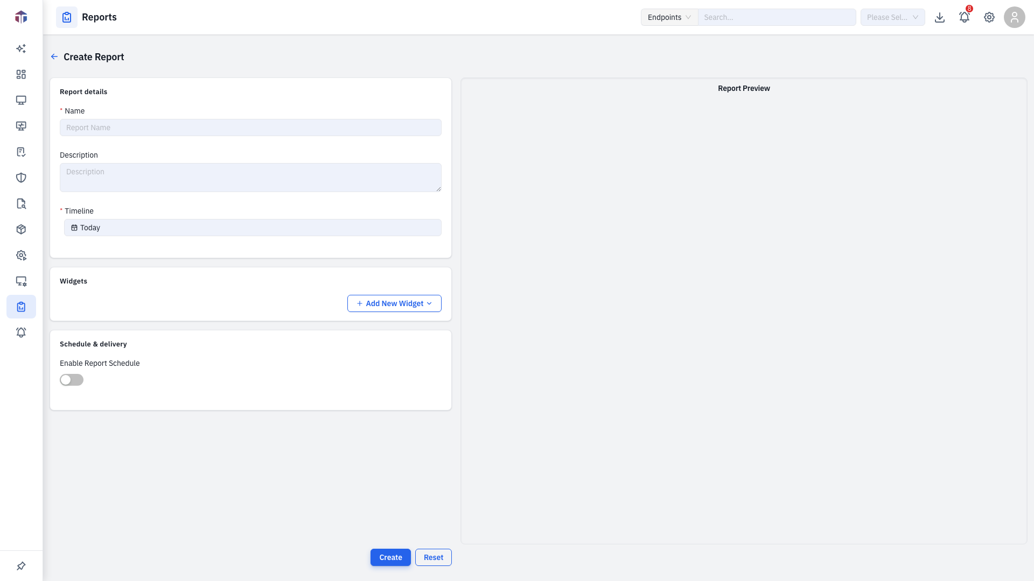
Task: Toggle Enable Report Schedule switch
Action: pyautogui.click(x=72, y=380)
